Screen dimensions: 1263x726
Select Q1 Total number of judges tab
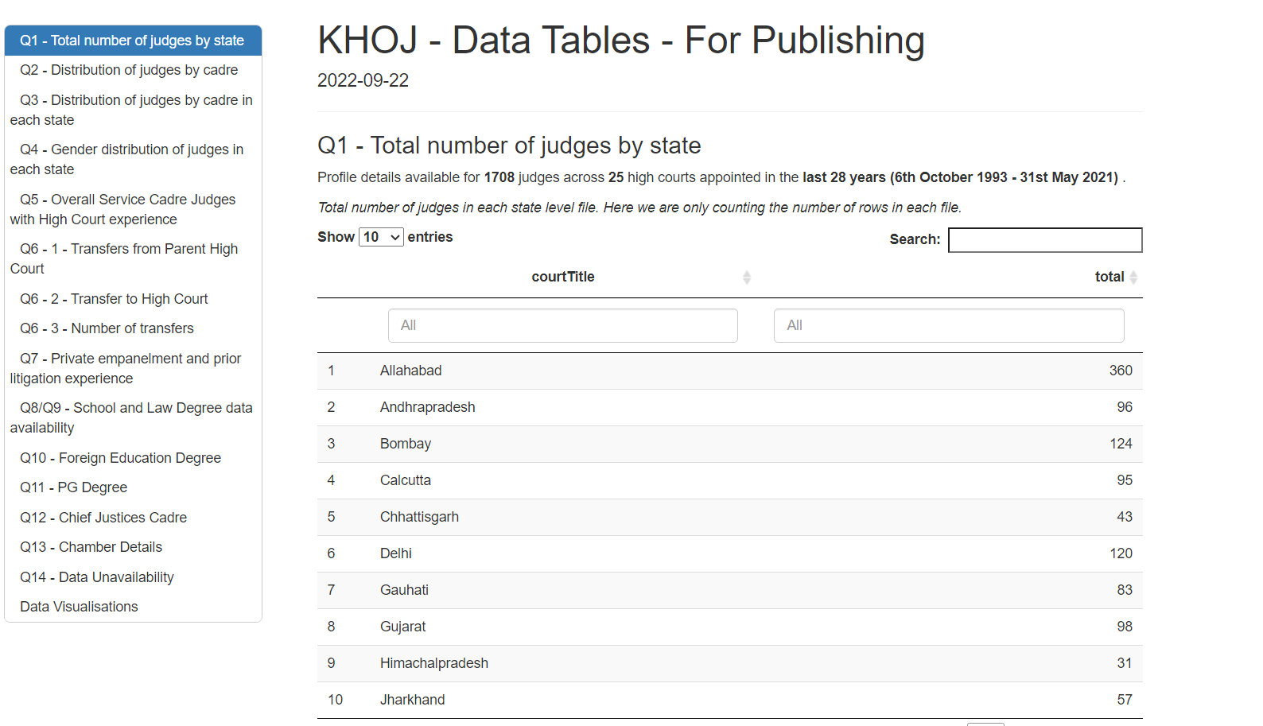tap(132, 41)
